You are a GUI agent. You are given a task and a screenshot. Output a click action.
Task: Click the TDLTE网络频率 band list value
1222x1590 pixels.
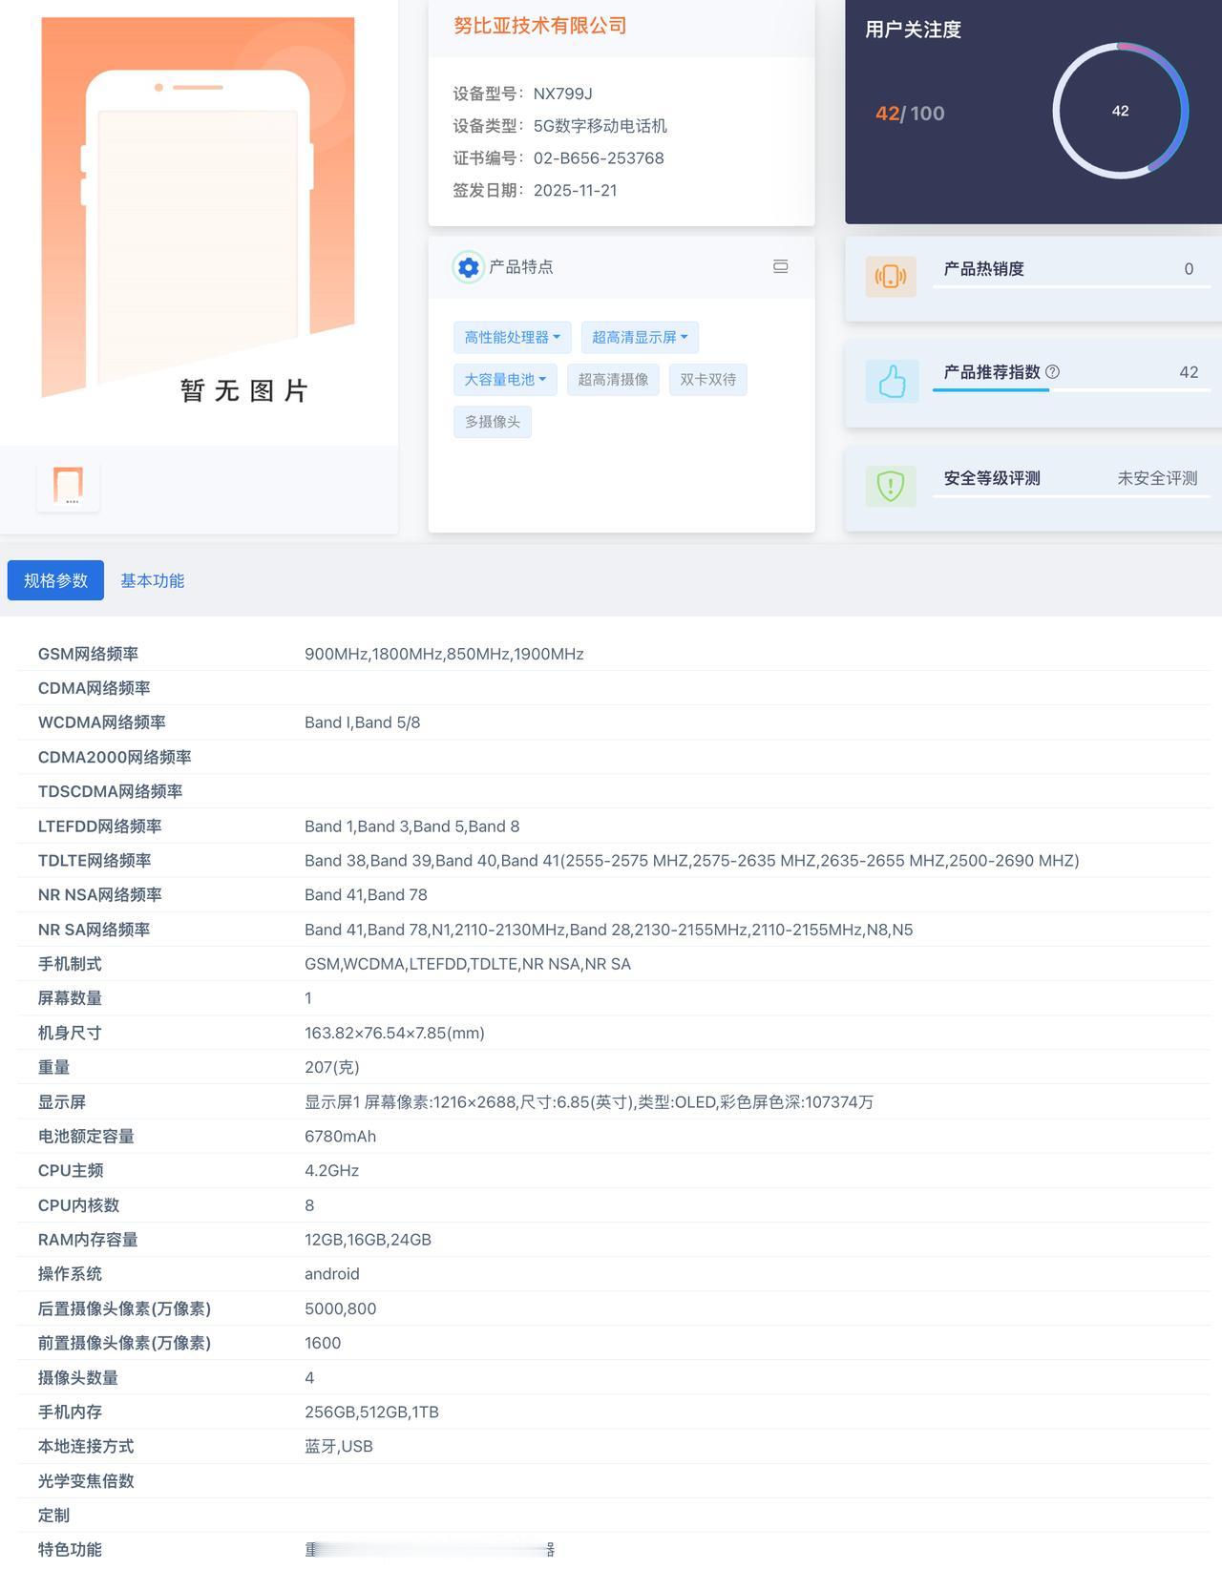(x=692, y=861)
